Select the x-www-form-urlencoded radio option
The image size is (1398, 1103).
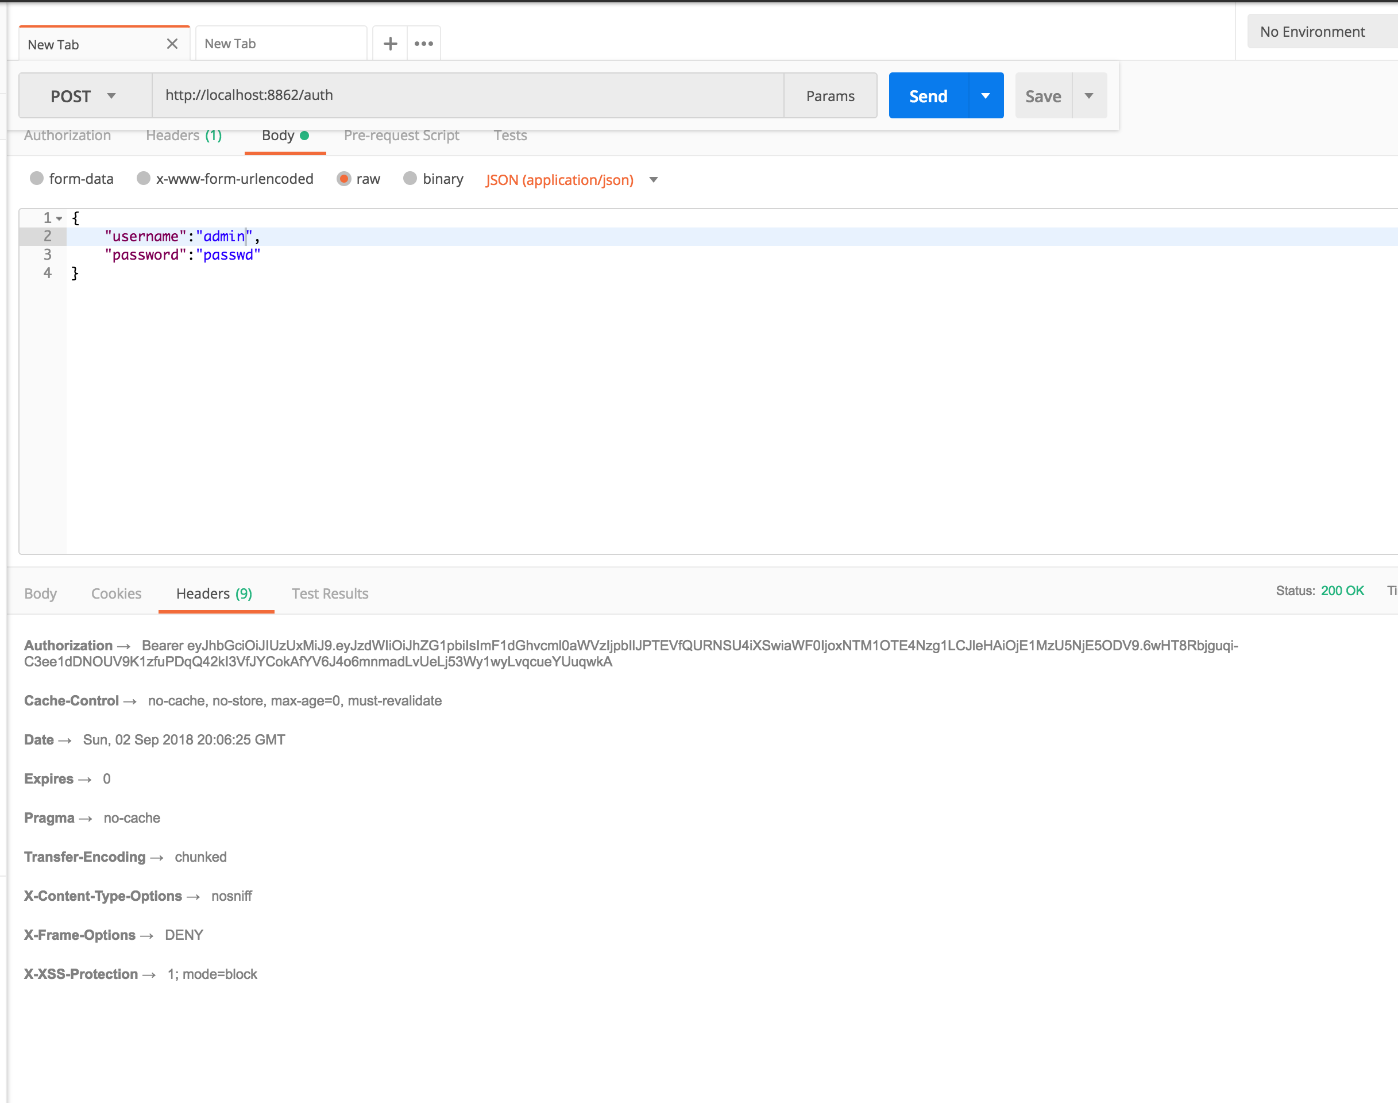[x=144, y=178]
